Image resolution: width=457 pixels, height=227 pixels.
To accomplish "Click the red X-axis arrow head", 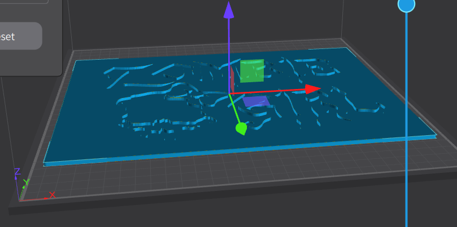I will point(312,89).
